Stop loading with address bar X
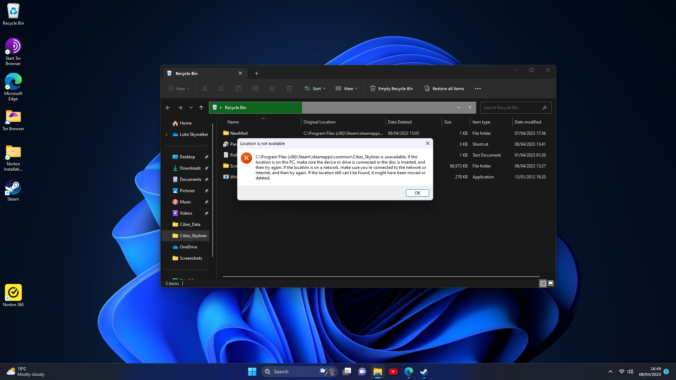The width and height of the screenshot is (676, 380). click(470, 108)
